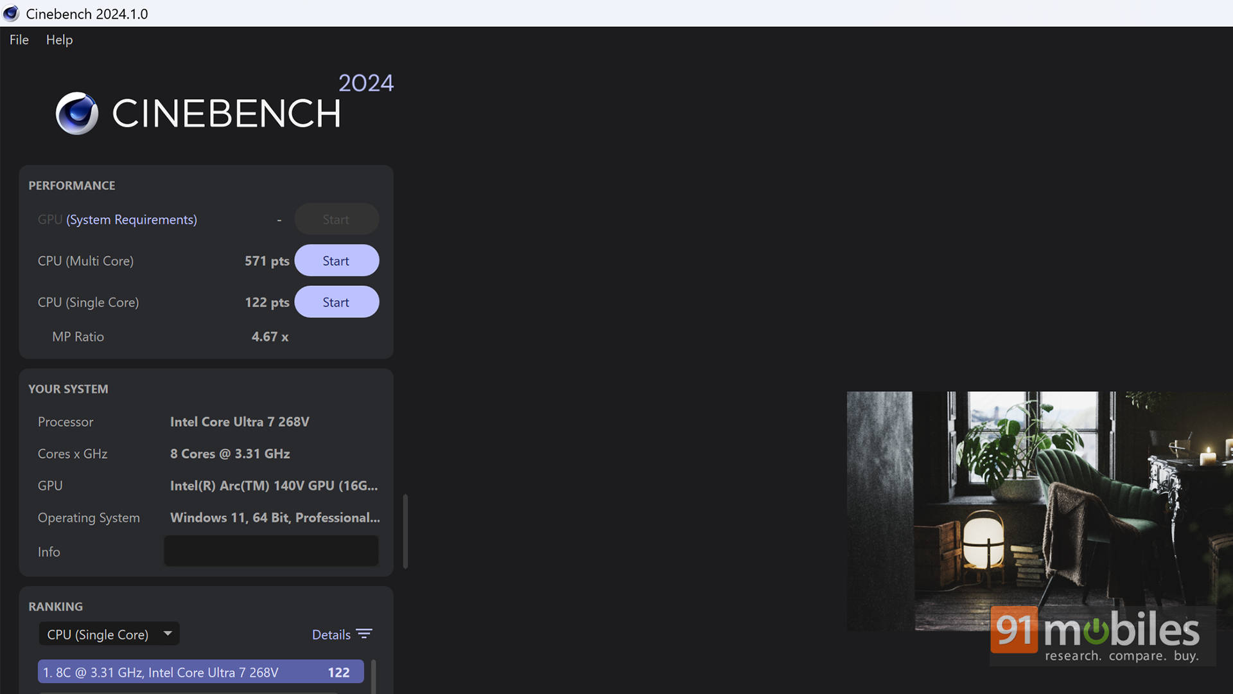Open the Help menu
The image size is (1233, 694).
pos(59,40)
